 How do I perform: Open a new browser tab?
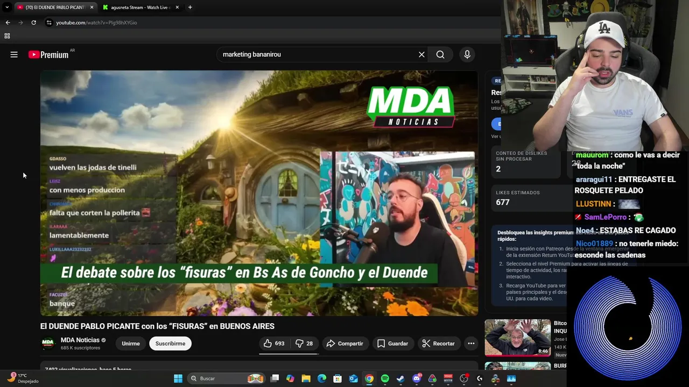click(x=190, y=8)
